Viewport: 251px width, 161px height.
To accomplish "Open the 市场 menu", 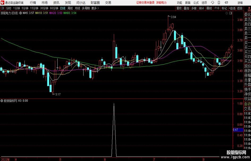I will [x=45, y=3].
